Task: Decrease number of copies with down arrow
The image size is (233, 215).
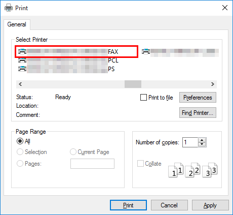Action: 202,144
